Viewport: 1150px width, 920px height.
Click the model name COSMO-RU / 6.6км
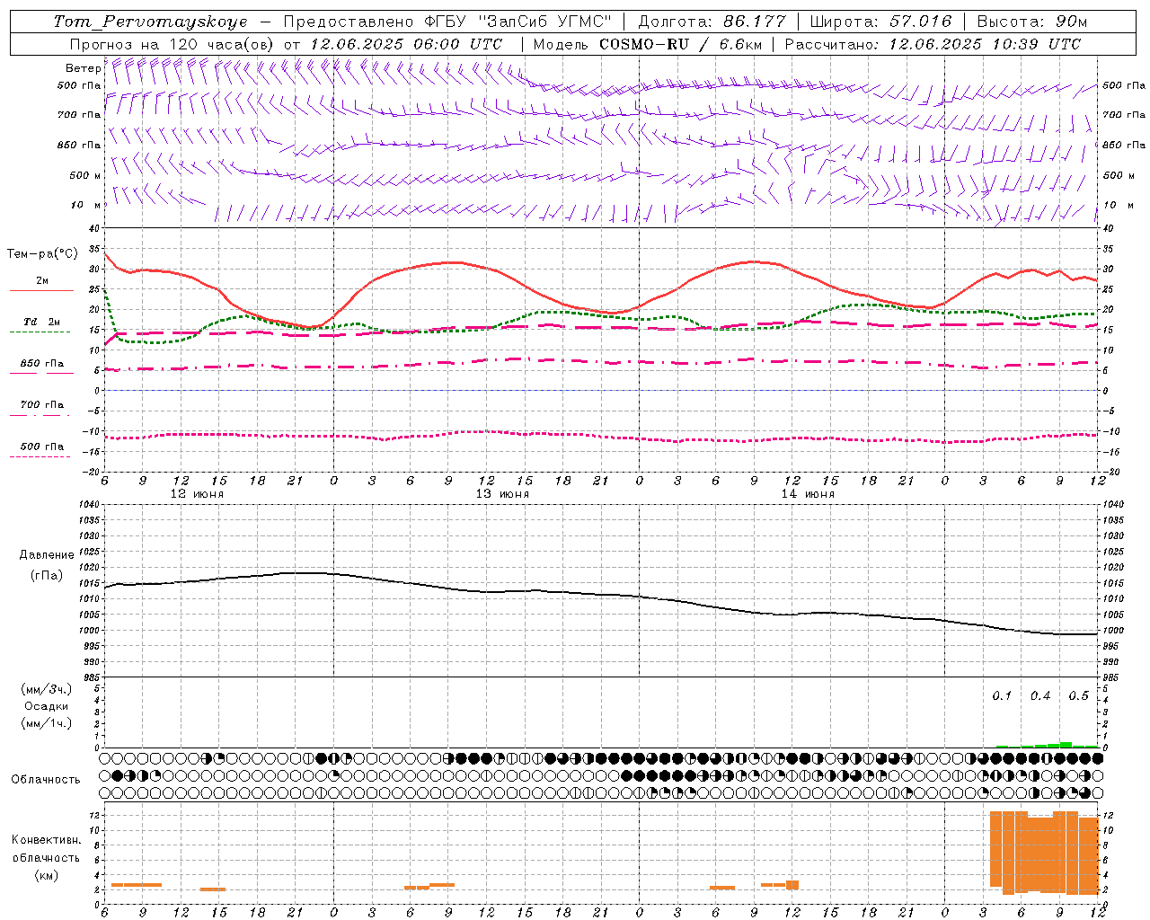pos(679,44)
